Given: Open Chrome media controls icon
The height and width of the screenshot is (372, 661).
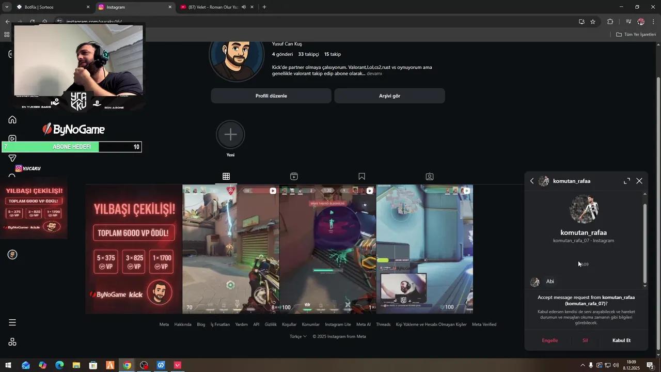Looking at the screenshot, I should [628, 22].
